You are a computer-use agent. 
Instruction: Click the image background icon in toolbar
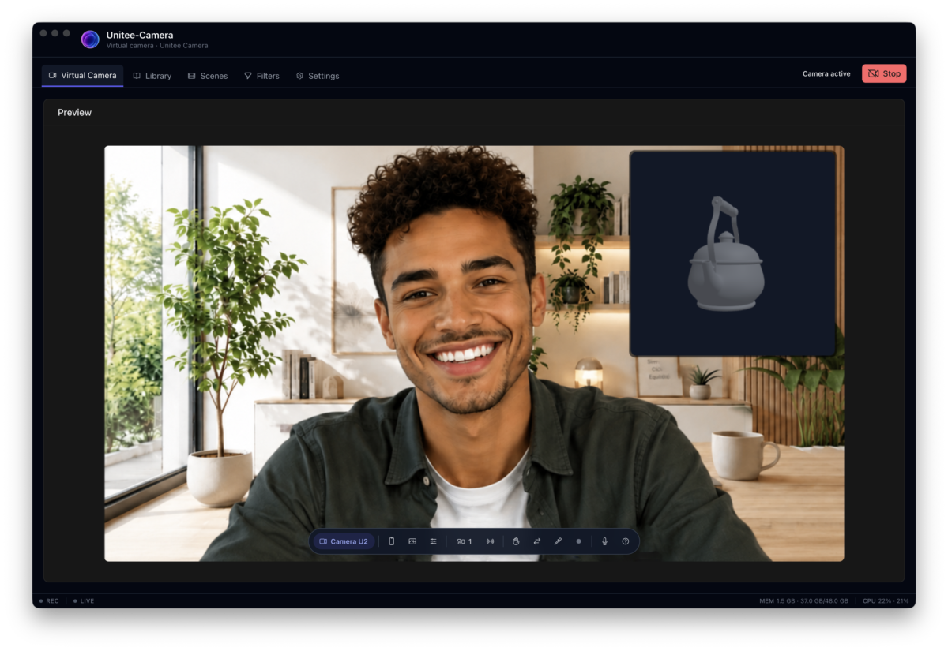click(412, 541)
